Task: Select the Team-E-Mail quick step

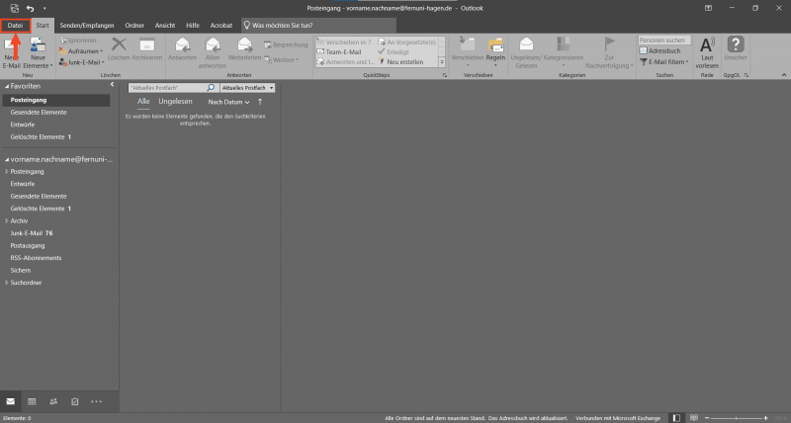Action: click(x=343, y=52)
